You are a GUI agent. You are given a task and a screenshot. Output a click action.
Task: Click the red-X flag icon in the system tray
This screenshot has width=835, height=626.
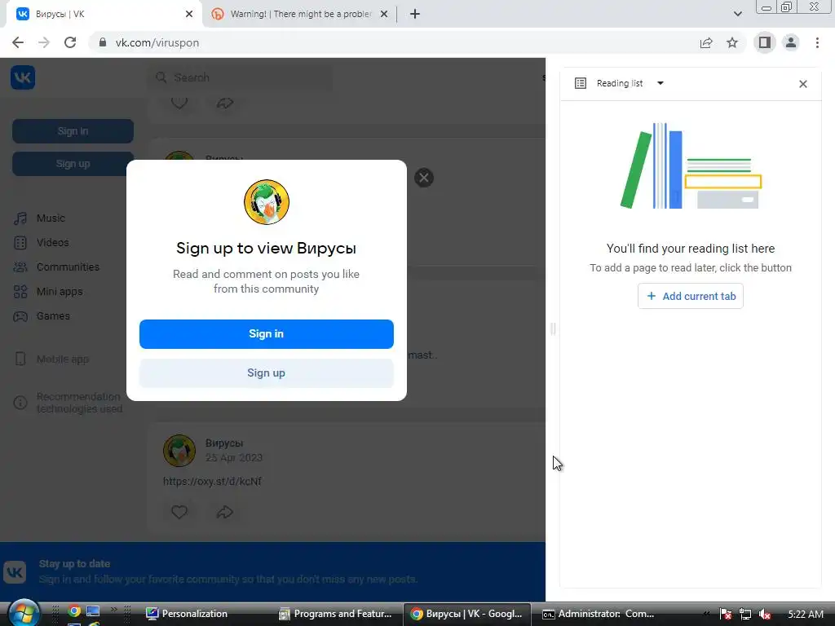725,615
